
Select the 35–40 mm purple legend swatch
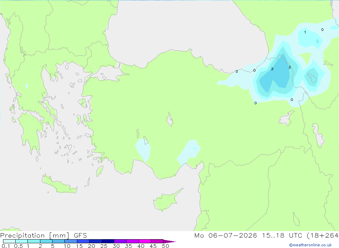133,241
